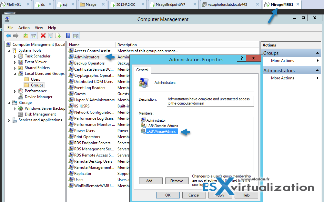Select Remote Desktop Users group row
This screenshot has width=324, height=202.
93,161
